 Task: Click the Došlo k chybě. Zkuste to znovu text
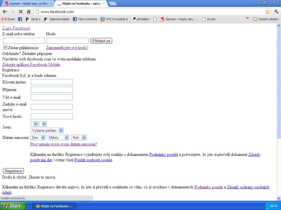click(29, 177)
